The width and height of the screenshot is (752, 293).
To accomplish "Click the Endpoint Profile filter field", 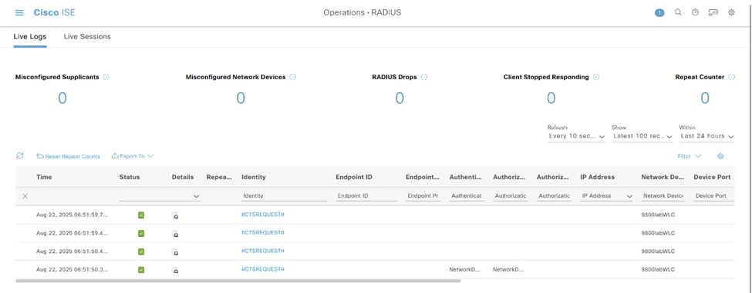I will click(x=423, y=196).
